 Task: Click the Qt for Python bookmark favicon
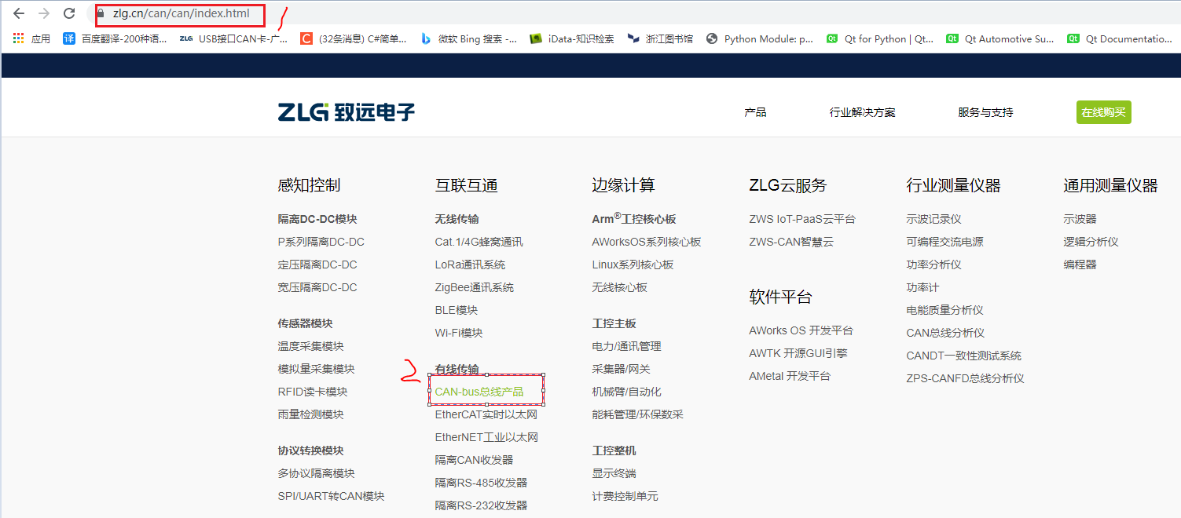(x=831, y=38)
